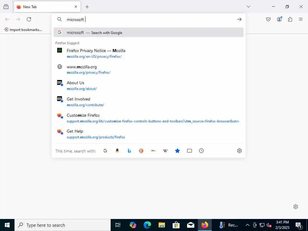
Task: Search this time with DuckDuckGo icon
Action: [x=141, y=151]
